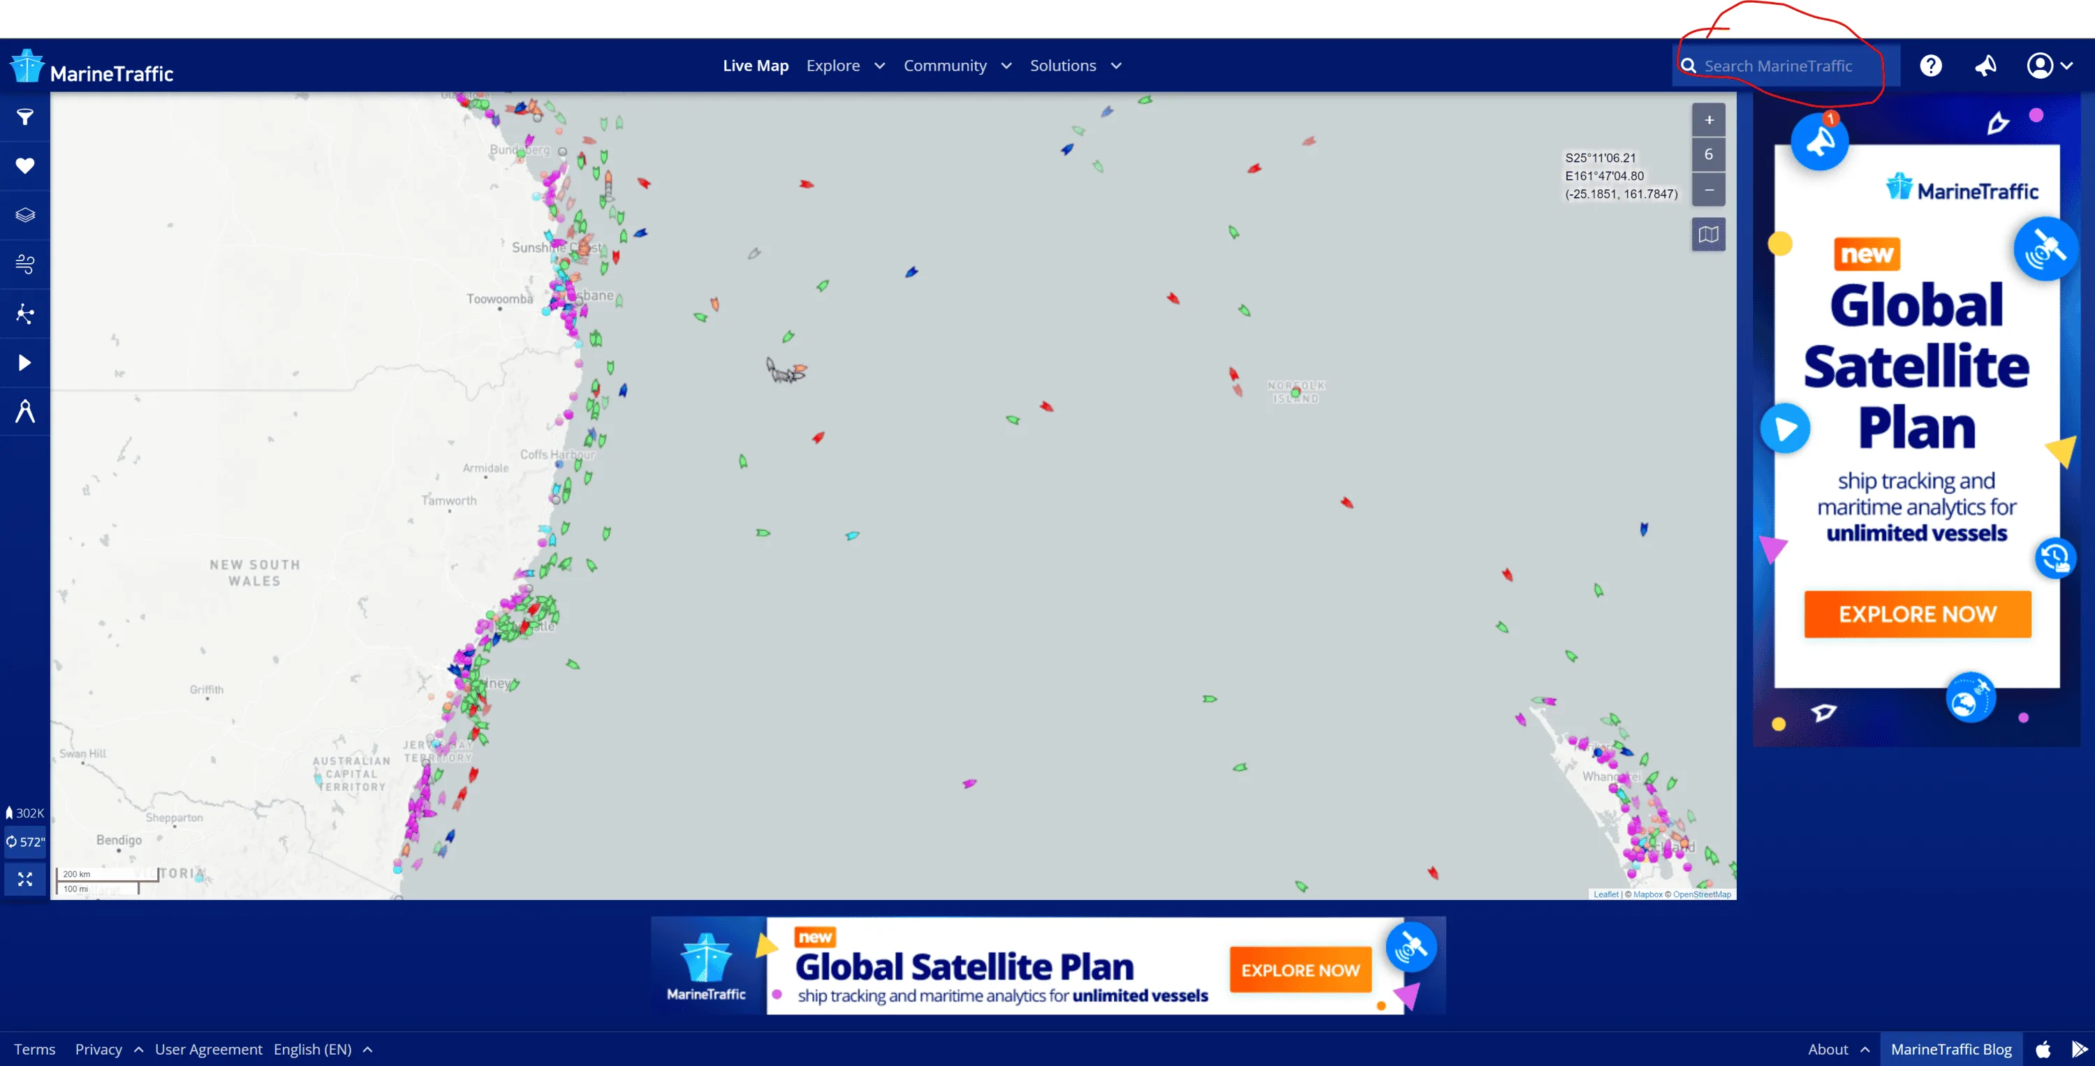This screenshot has height=1066, width=2095.
Task: Open the Privacy link
Action: pos(98,1049)
